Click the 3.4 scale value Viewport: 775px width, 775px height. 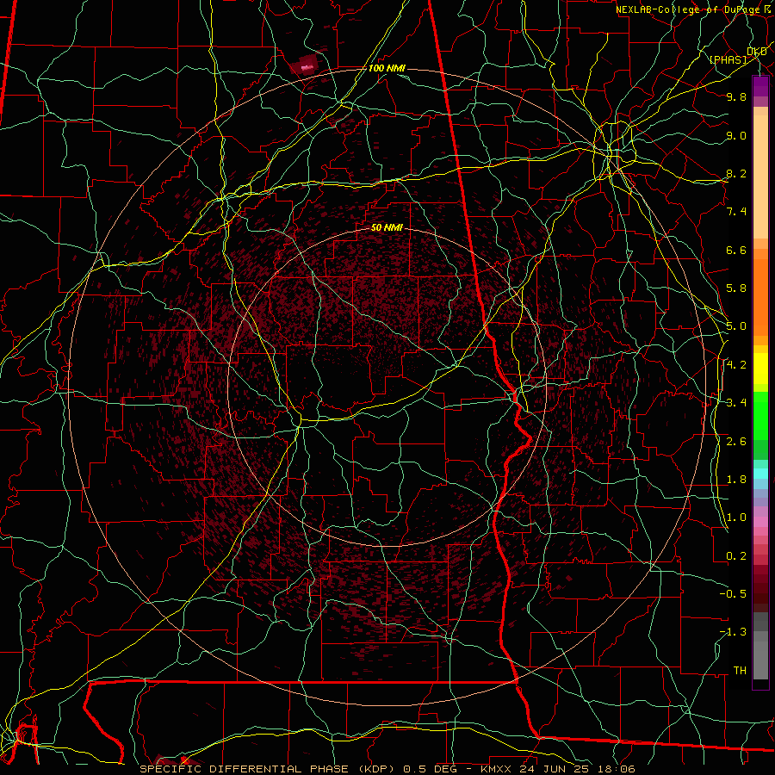pos(736,403)
